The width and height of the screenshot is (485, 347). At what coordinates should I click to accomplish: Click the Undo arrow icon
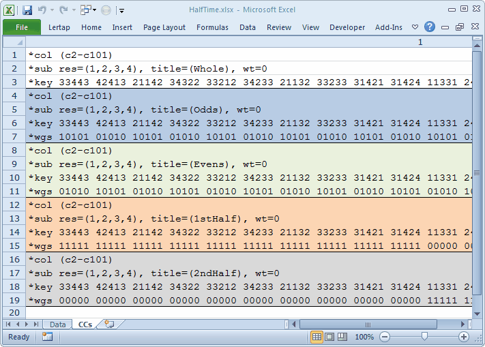click(x=42, y=10)
